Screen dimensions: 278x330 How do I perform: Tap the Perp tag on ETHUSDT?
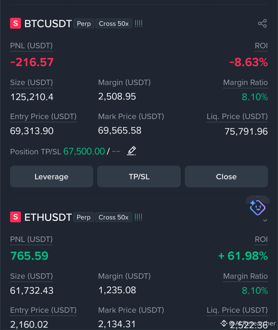84,217
